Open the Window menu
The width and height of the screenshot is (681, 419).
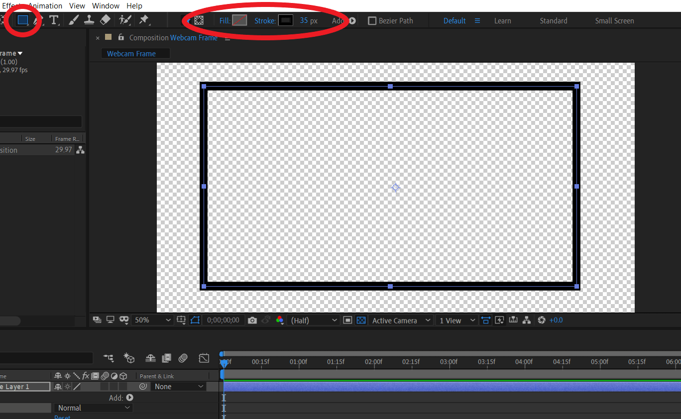106,5
